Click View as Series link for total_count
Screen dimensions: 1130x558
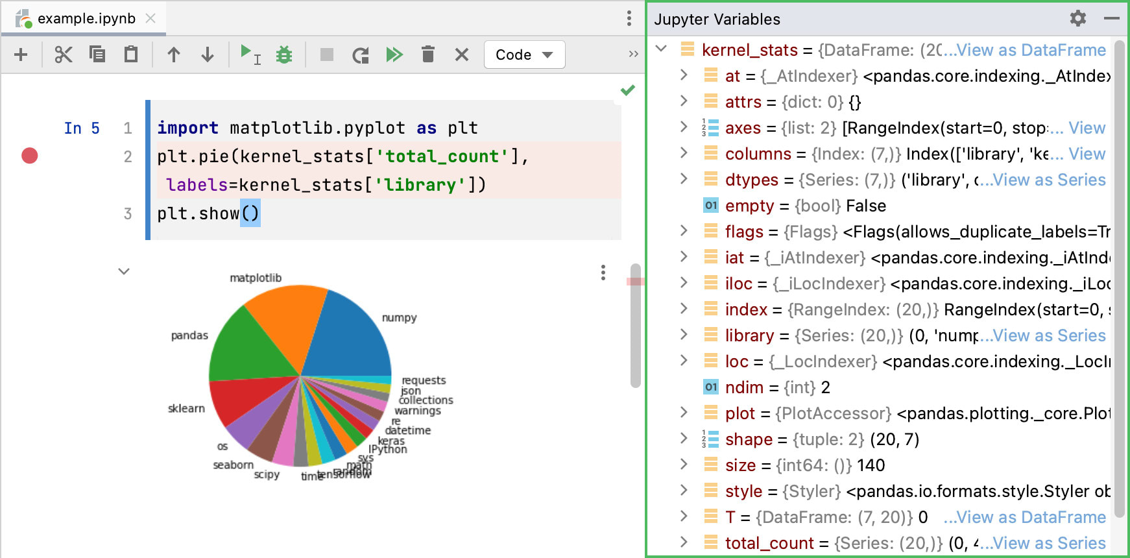(x=1048, y=543)
